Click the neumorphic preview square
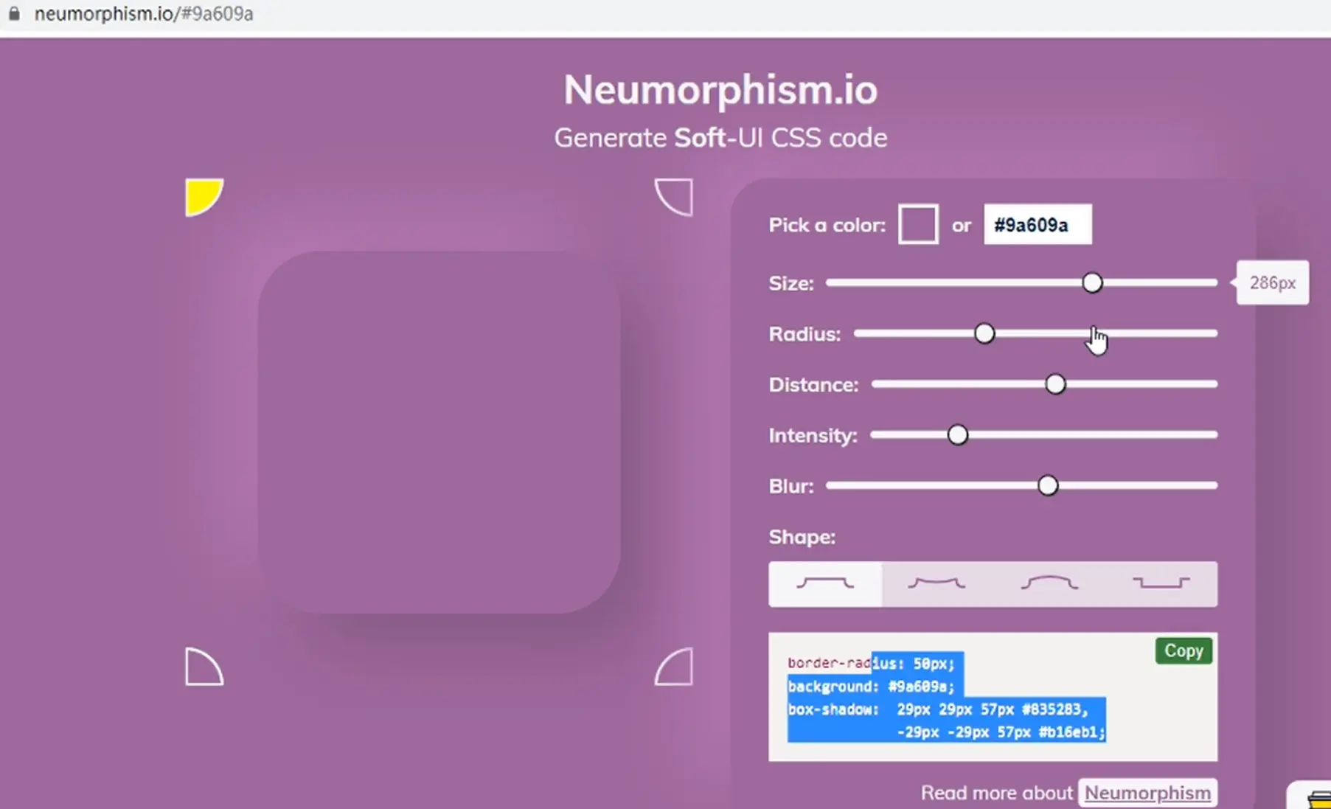Image resolution: width=1331 pixels, height=809 pixels. pyautogui.click(x=439, y=432)
